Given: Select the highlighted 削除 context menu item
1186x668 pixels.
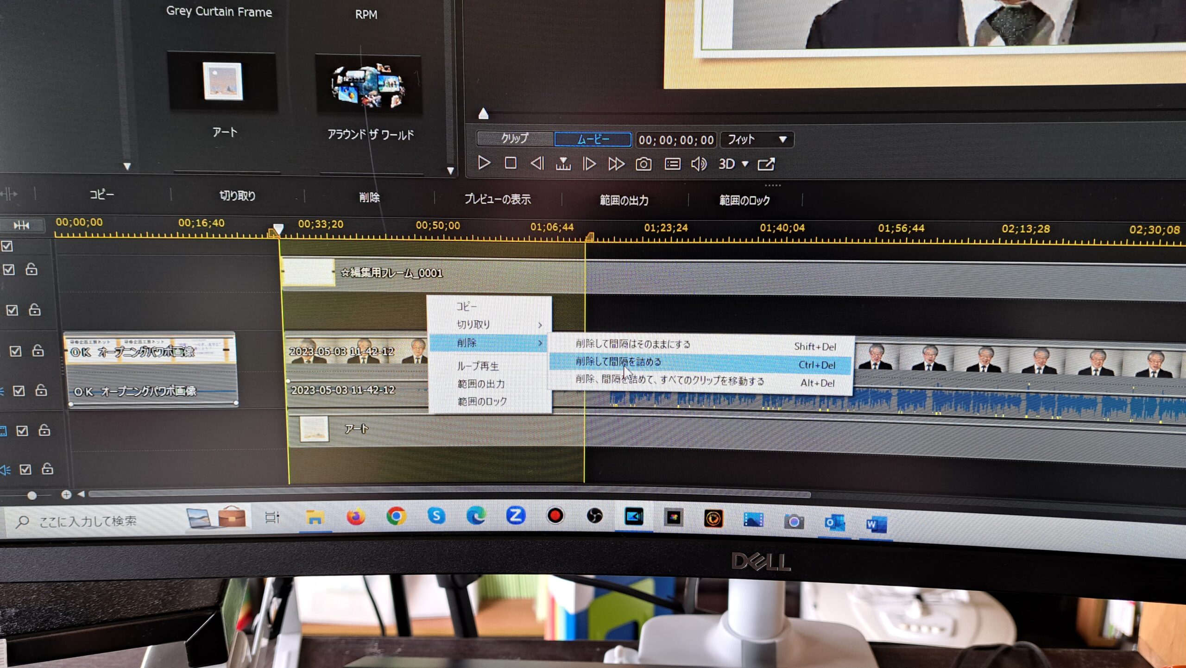Looking at the screenshot, I should pos(489,343).
